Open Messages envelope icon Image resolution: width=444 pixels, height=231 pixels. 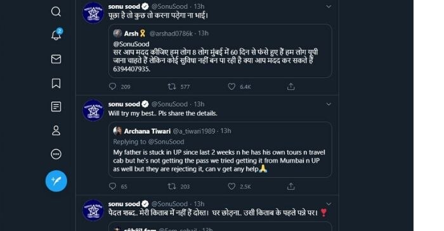(56, 59)
